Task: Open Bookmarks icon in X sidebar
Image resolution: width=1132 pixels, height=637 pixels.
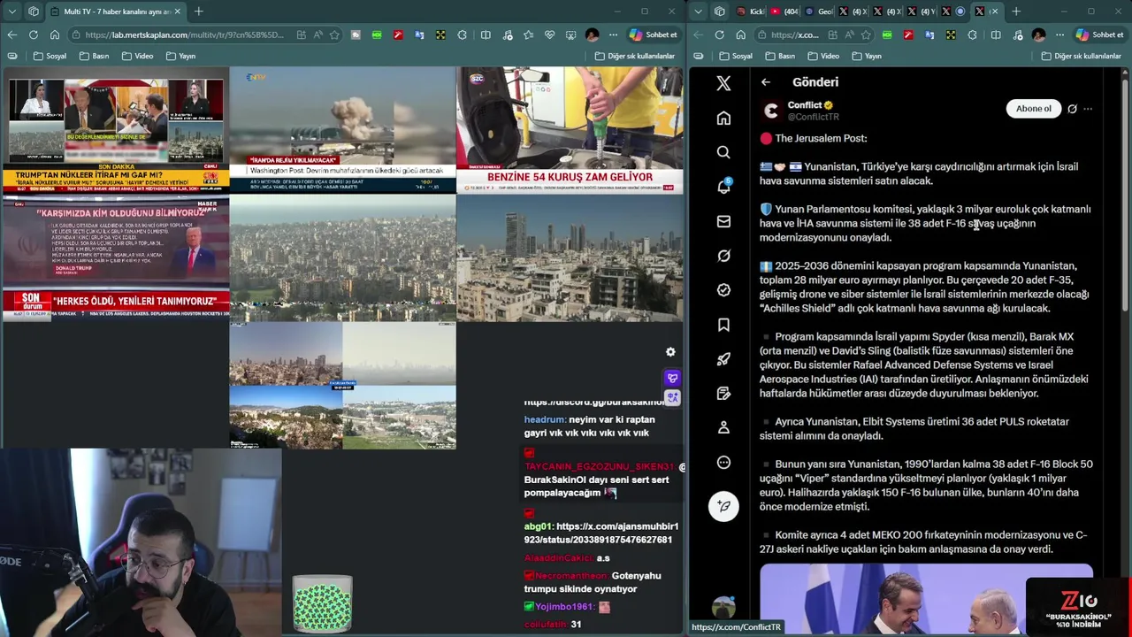Action: pos(723,325)
